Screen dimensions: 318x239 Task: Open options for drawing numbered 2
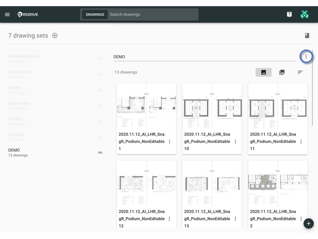(x=301, y=219)
